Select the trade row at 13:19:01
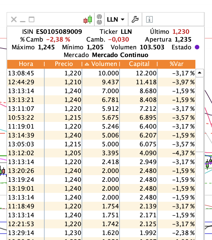The image size is (212, 240). tap(101, 188)
